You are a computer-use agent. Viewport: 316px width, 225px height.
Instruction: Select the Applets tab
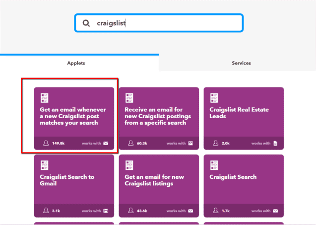coord(76,63)
